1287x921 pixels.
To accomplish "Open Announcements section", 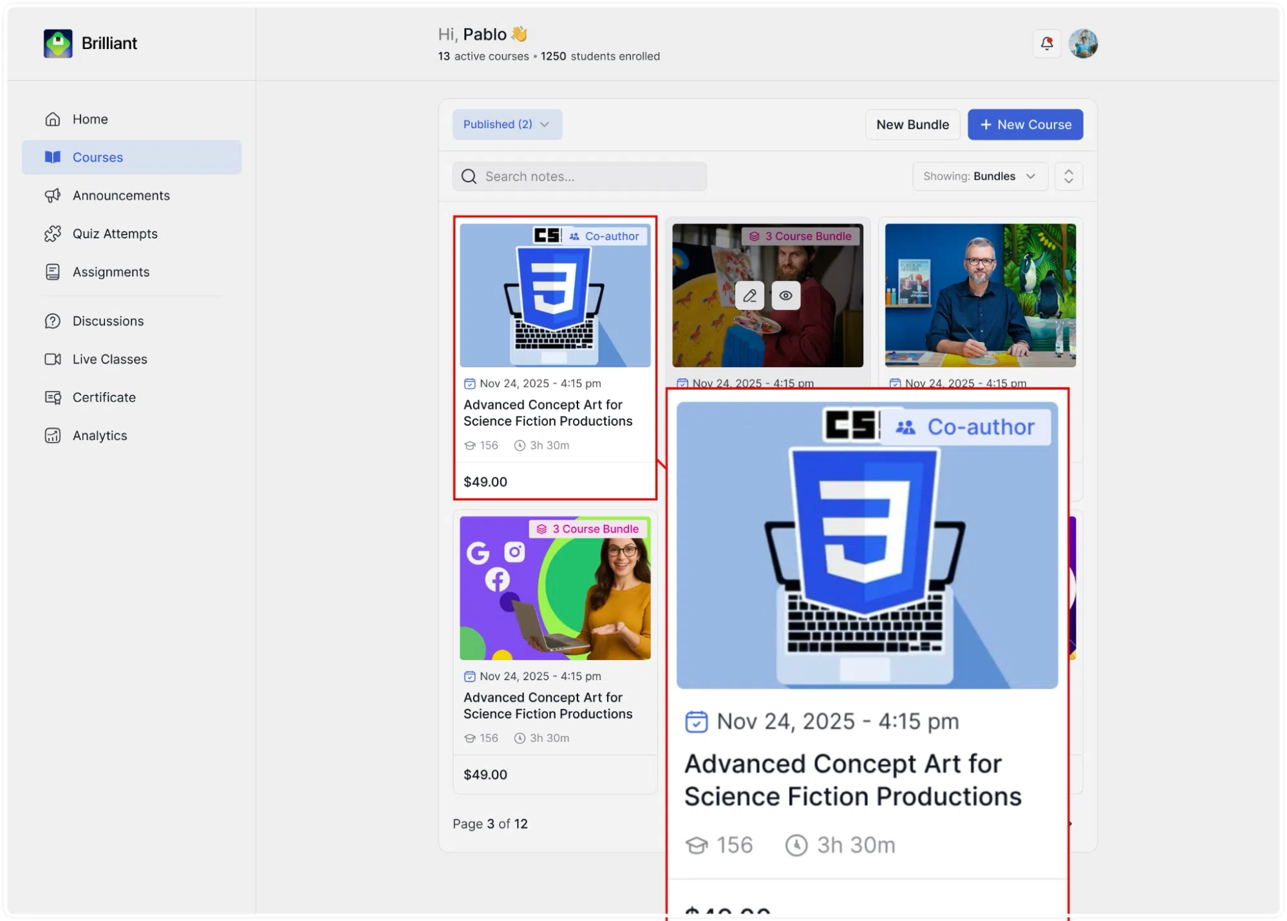I will tap(131, 195).
